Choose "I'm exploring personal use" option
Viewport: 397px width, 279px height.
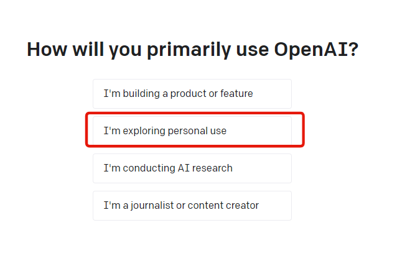pyautogui.click(x=192, y=131)
